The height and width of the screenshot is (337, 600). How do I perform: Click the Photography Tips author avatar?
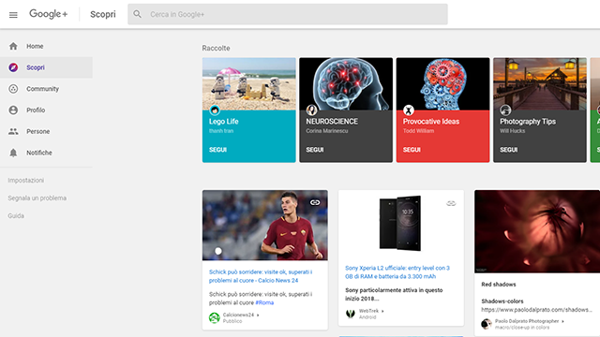(505, 110)
